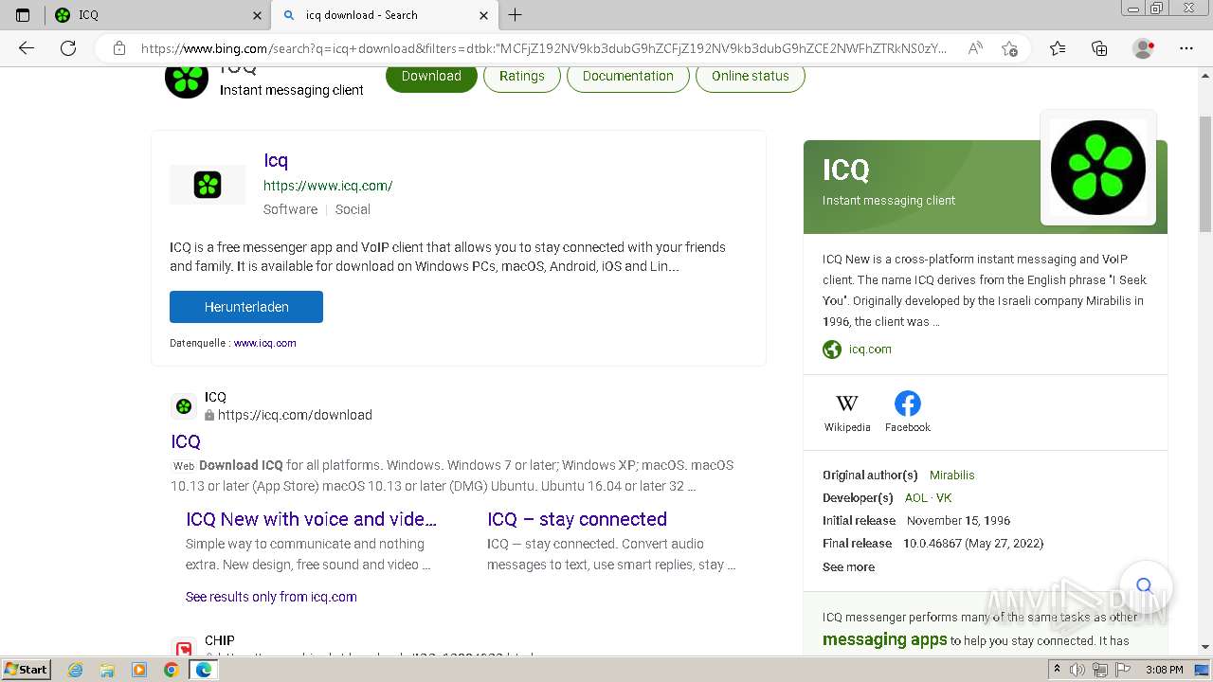
Task: Click the floating search magnifier button
Action: 1144,585
